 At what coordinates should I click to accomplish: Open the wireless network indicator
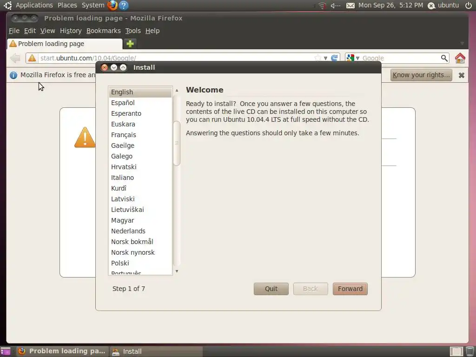(x=322, y=6)
